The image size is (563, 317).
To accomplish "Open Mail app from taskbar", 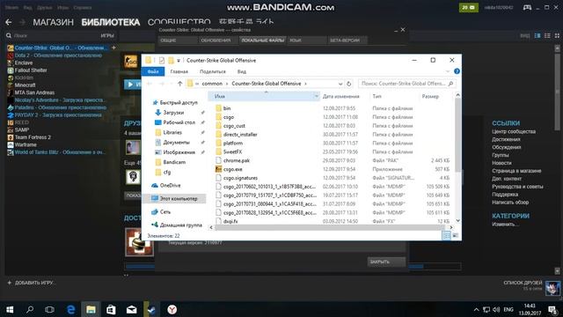I will [x=131, y=309].
